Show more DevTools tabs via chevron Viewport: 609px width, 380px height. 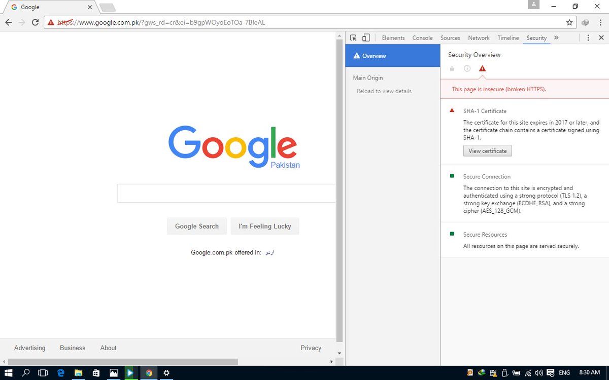556,38
